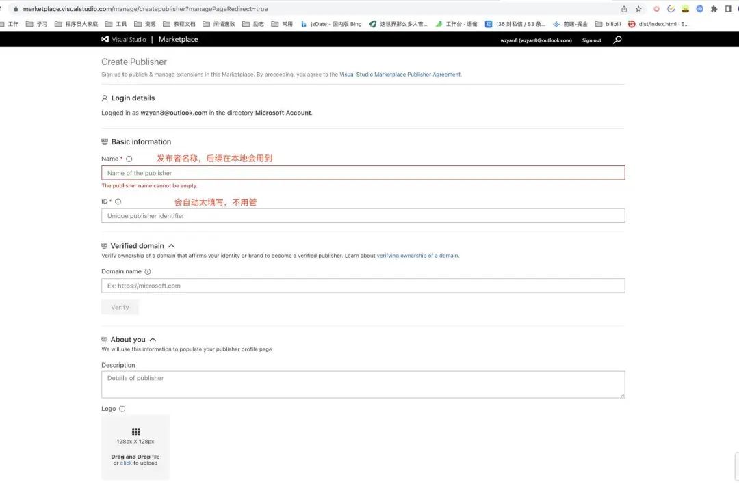Open the 闲情逸致 bookmarks folder

219,24
